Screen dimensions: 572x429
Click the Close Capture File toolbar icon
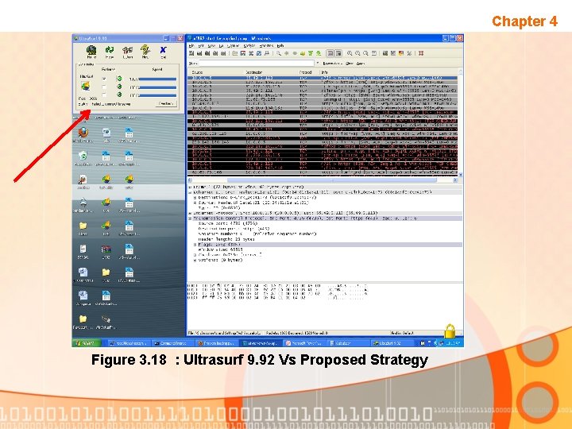[x=250, y=53]
